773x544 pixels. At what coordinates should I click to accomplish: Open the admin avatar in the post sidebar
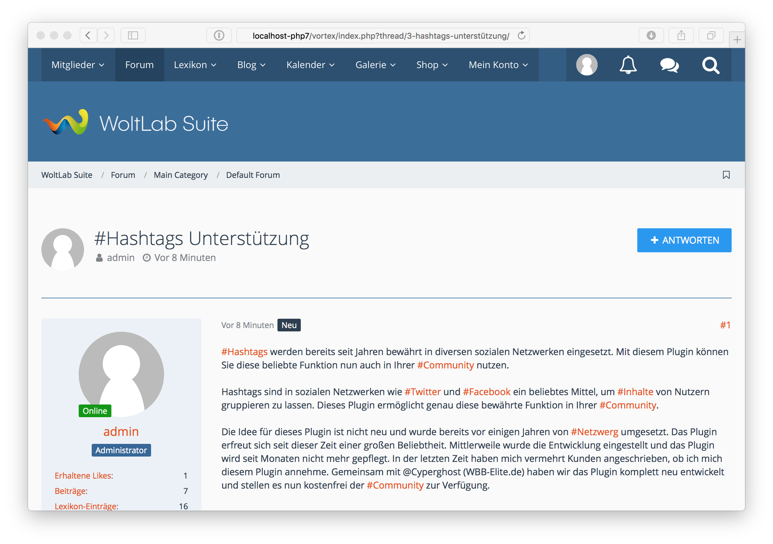coord(121,374)
